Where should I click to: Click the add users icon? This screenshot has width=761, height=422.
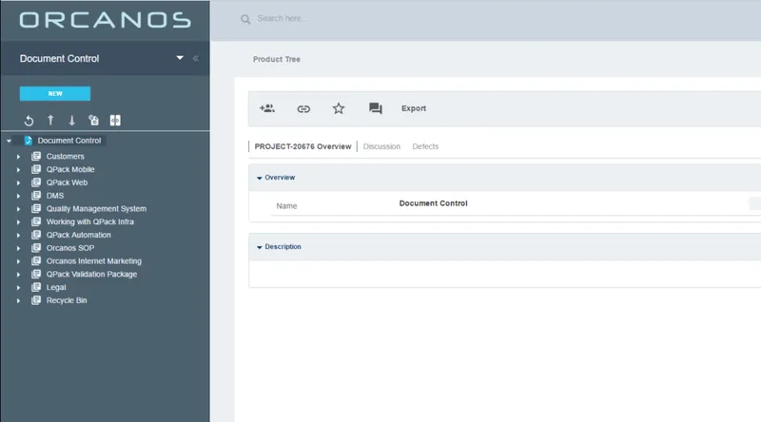(267, 108)
